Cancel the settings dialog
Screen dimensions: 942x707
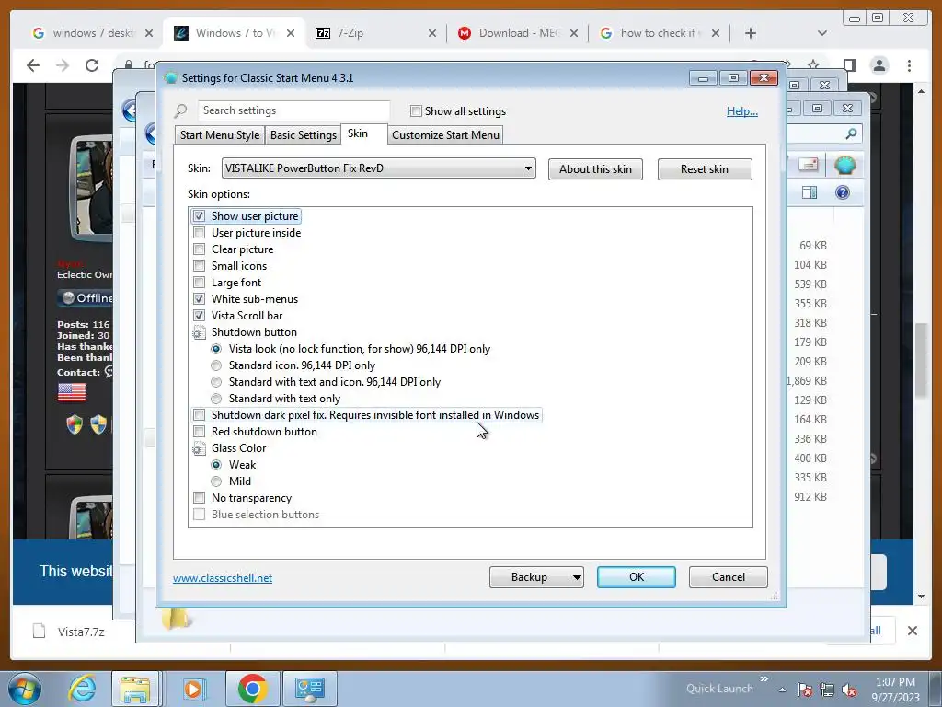(729, 577)
